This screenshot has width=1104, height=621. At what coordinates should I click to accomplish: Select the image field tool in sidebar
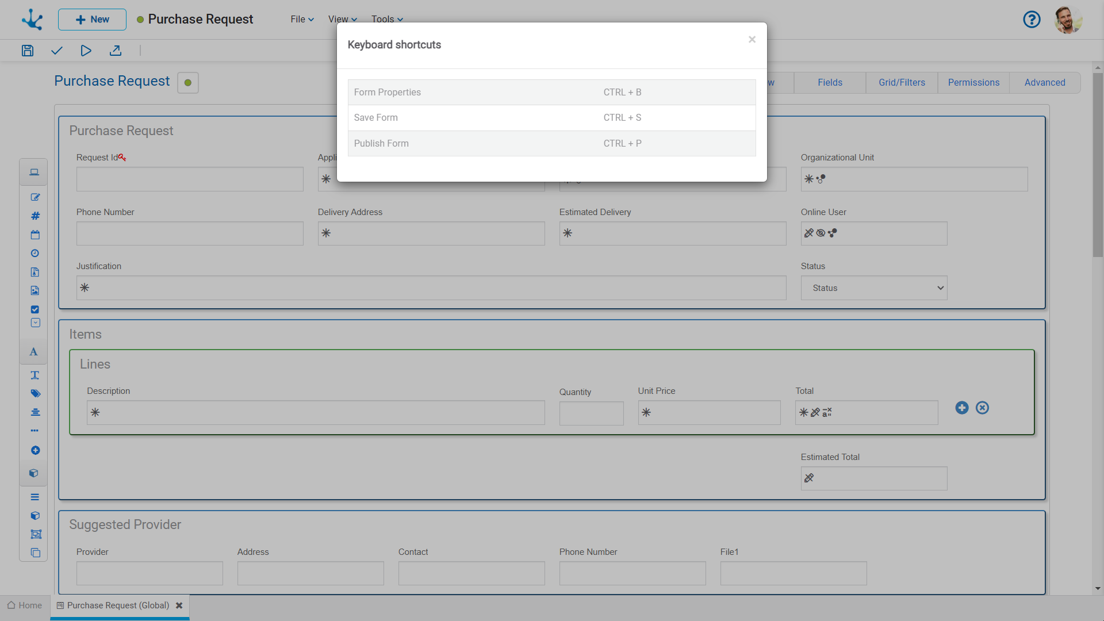point(35,290)
